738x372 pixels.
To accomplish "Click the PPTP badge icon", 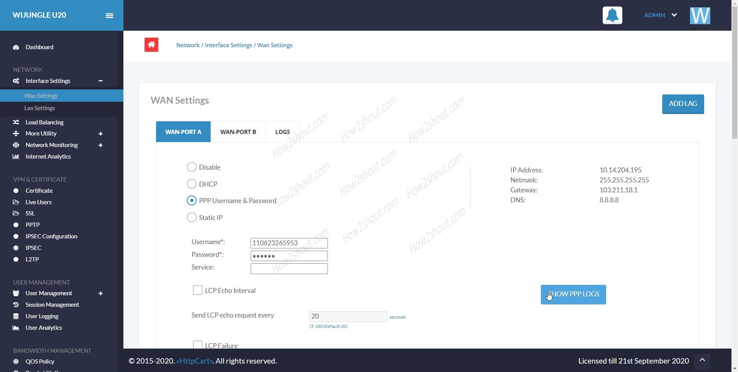I will click(x=16, y=225).
